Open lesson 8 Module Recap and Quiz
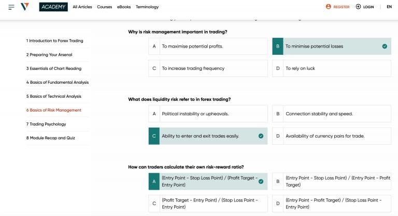The width and height of the screenshot is (398, 216). coord(50,138)
